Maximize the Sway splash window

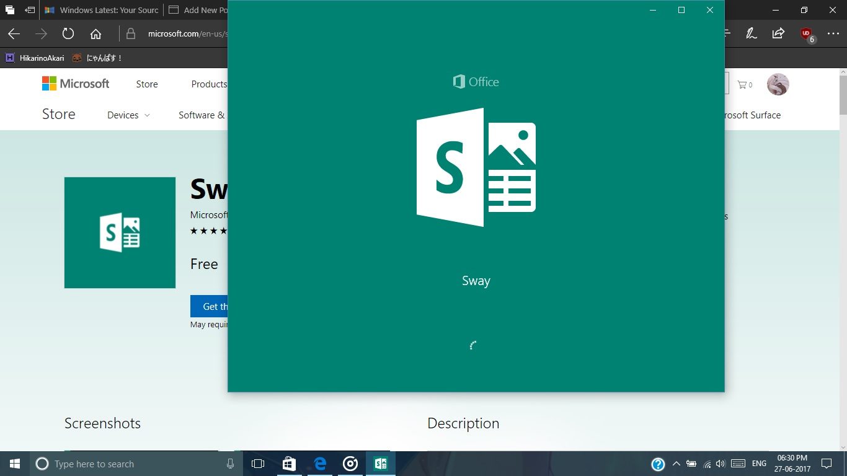(681, 10)
